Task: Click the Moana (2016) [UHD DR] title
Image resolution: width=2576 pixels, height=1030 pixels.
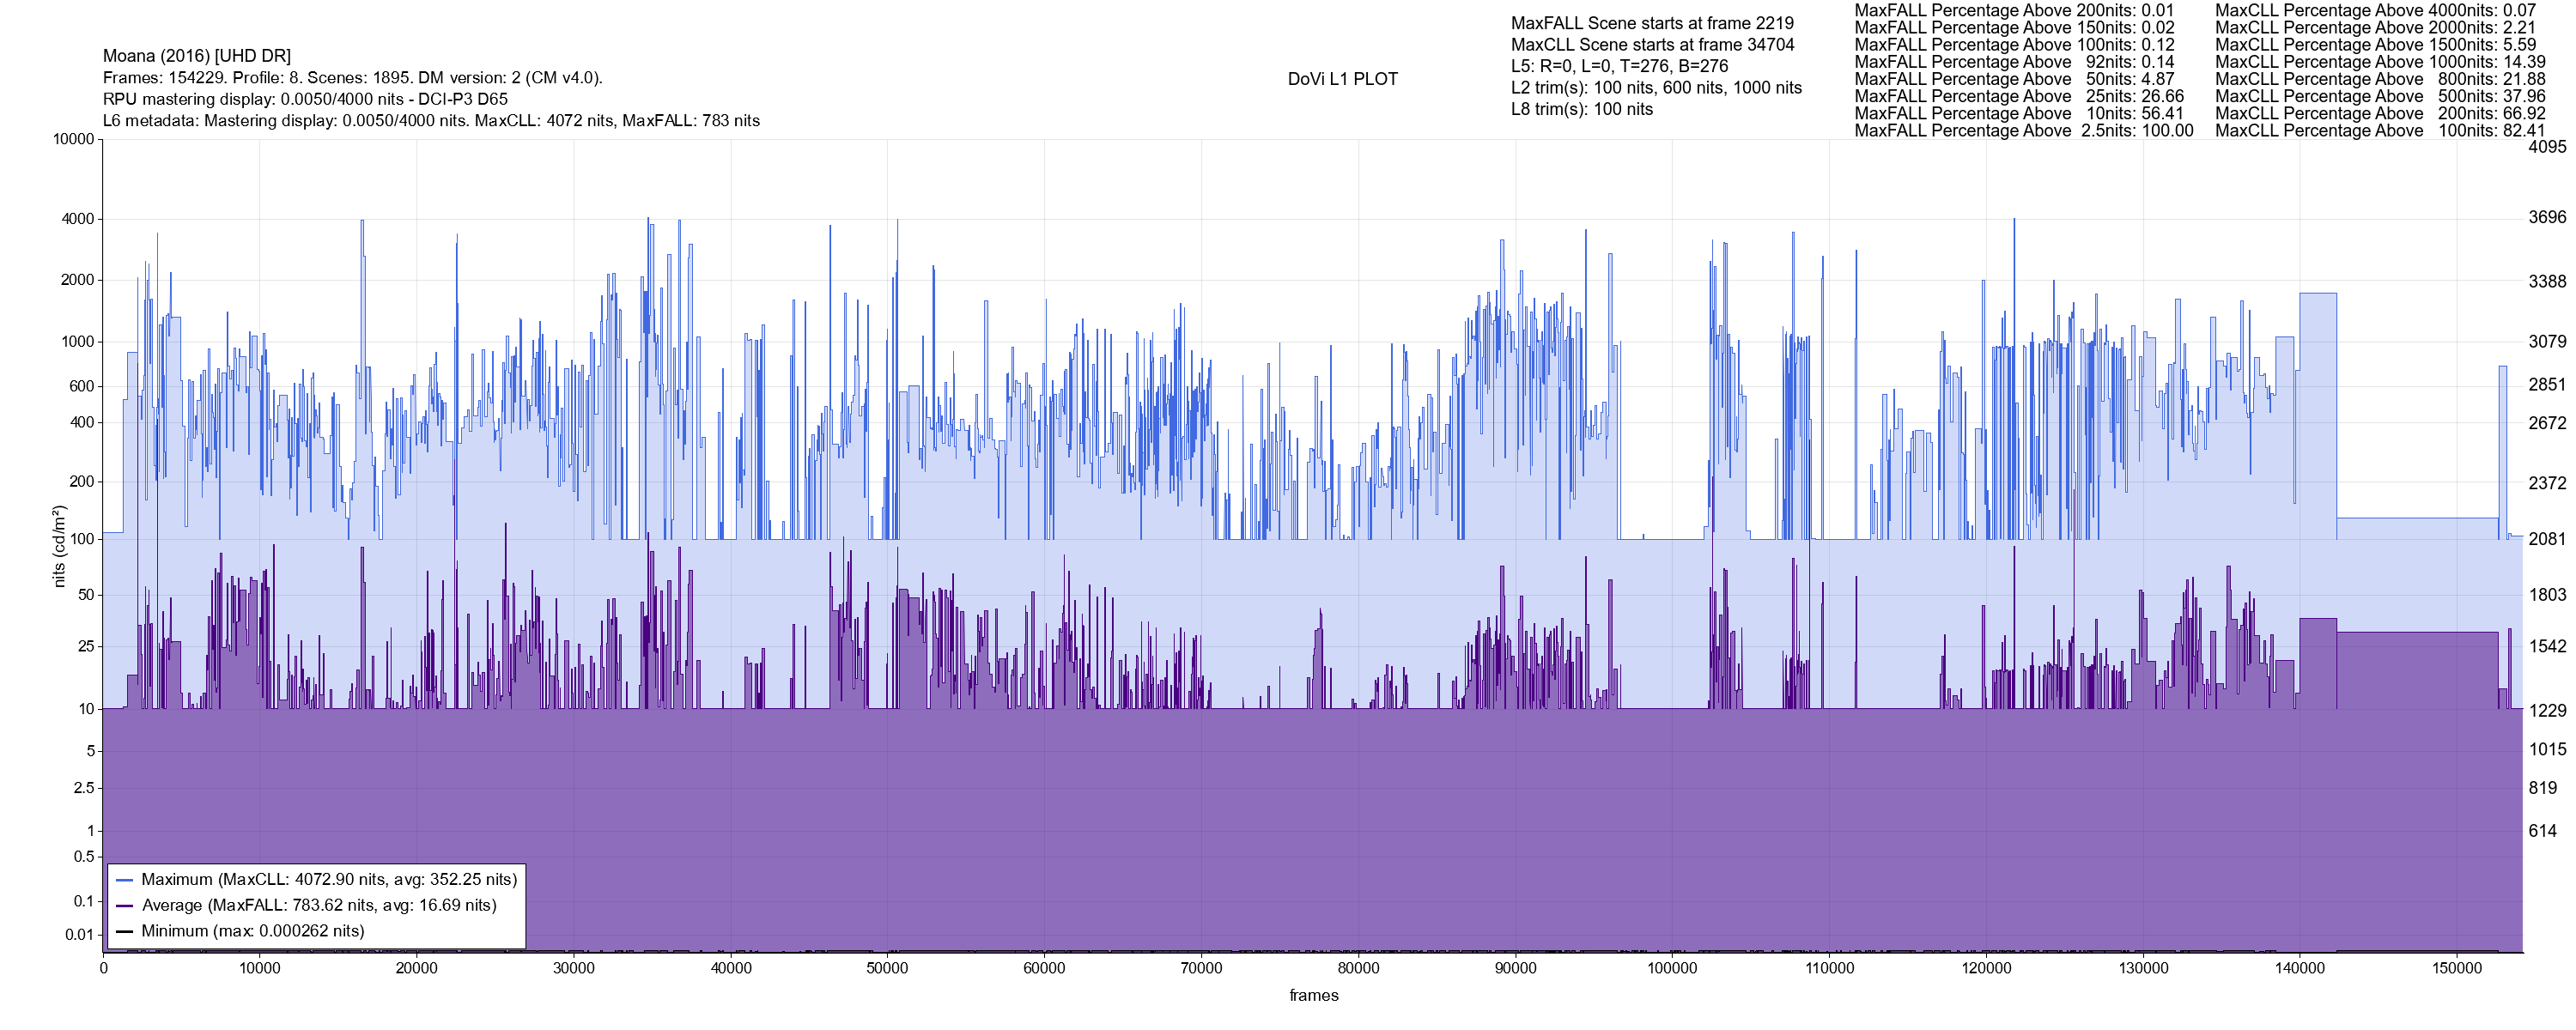Action: coord(197,56)
